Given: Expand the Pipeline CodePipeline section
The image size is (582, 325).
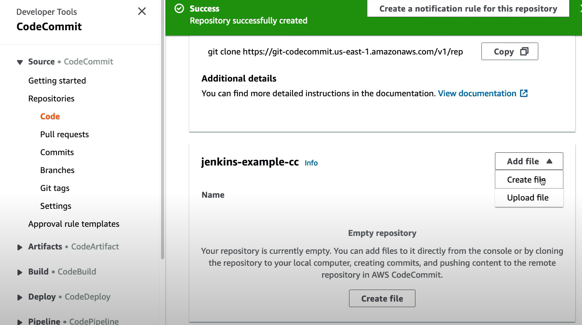Looking at the screenshot, I should pyautogui.click(x=19, y=322).
